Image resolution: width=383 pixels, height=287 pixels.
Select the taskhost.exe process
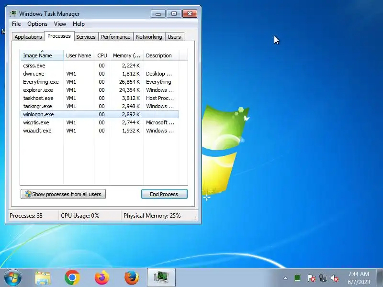pos(100,98)
